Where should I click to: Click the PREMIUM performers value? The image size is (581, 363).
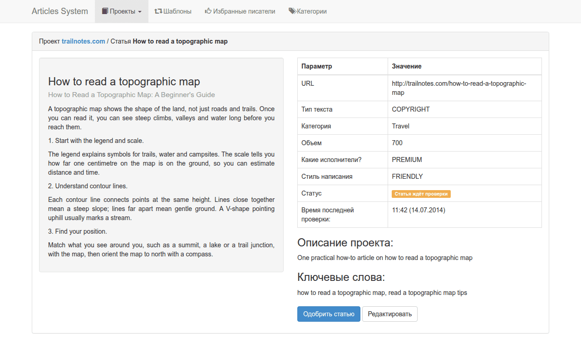[407, 160]
